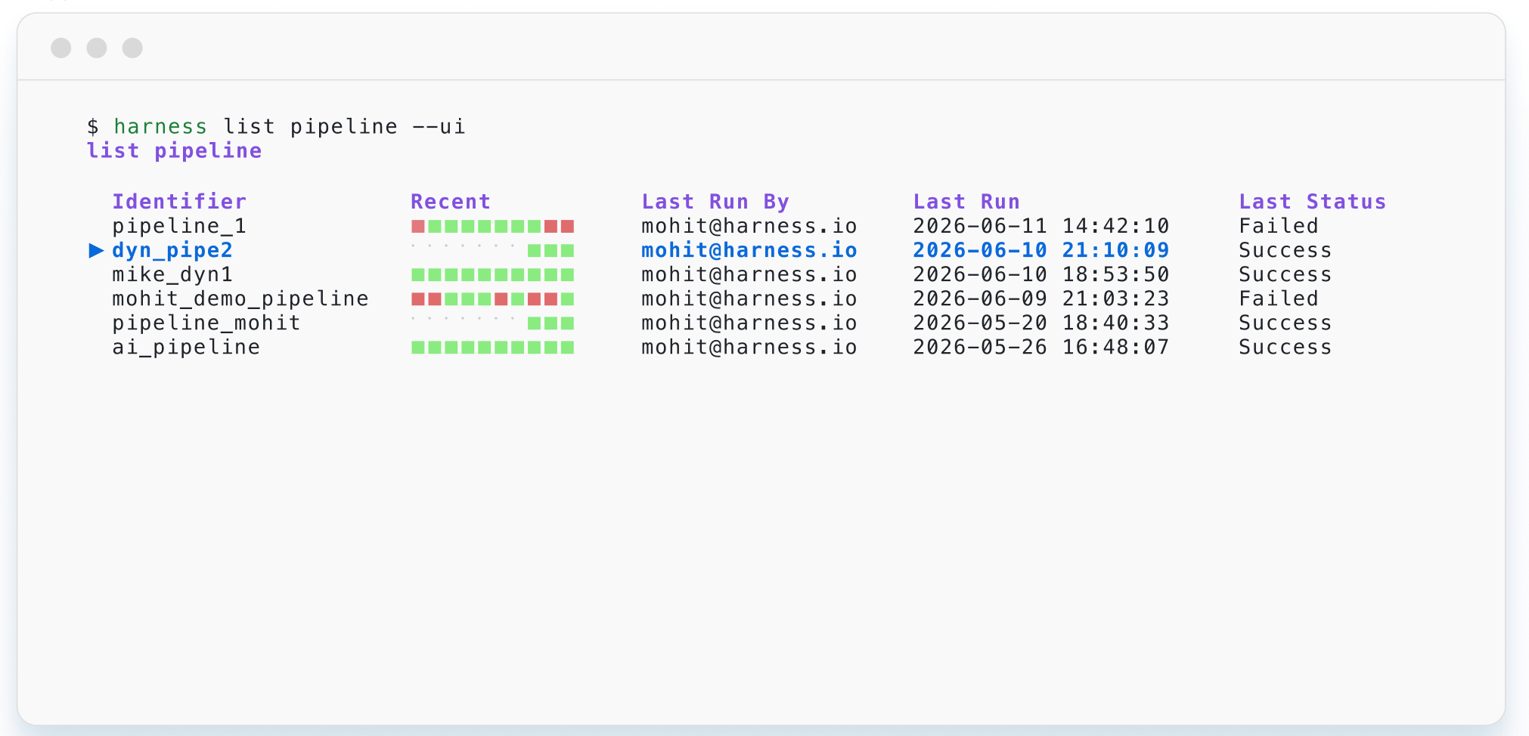Click the timestamp 2026-06-10 18:53:50

click(x=1041, y=274)
